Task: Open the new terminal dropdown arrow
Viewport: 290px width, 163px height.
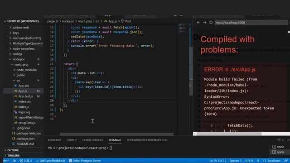Action: pos(283,140)
